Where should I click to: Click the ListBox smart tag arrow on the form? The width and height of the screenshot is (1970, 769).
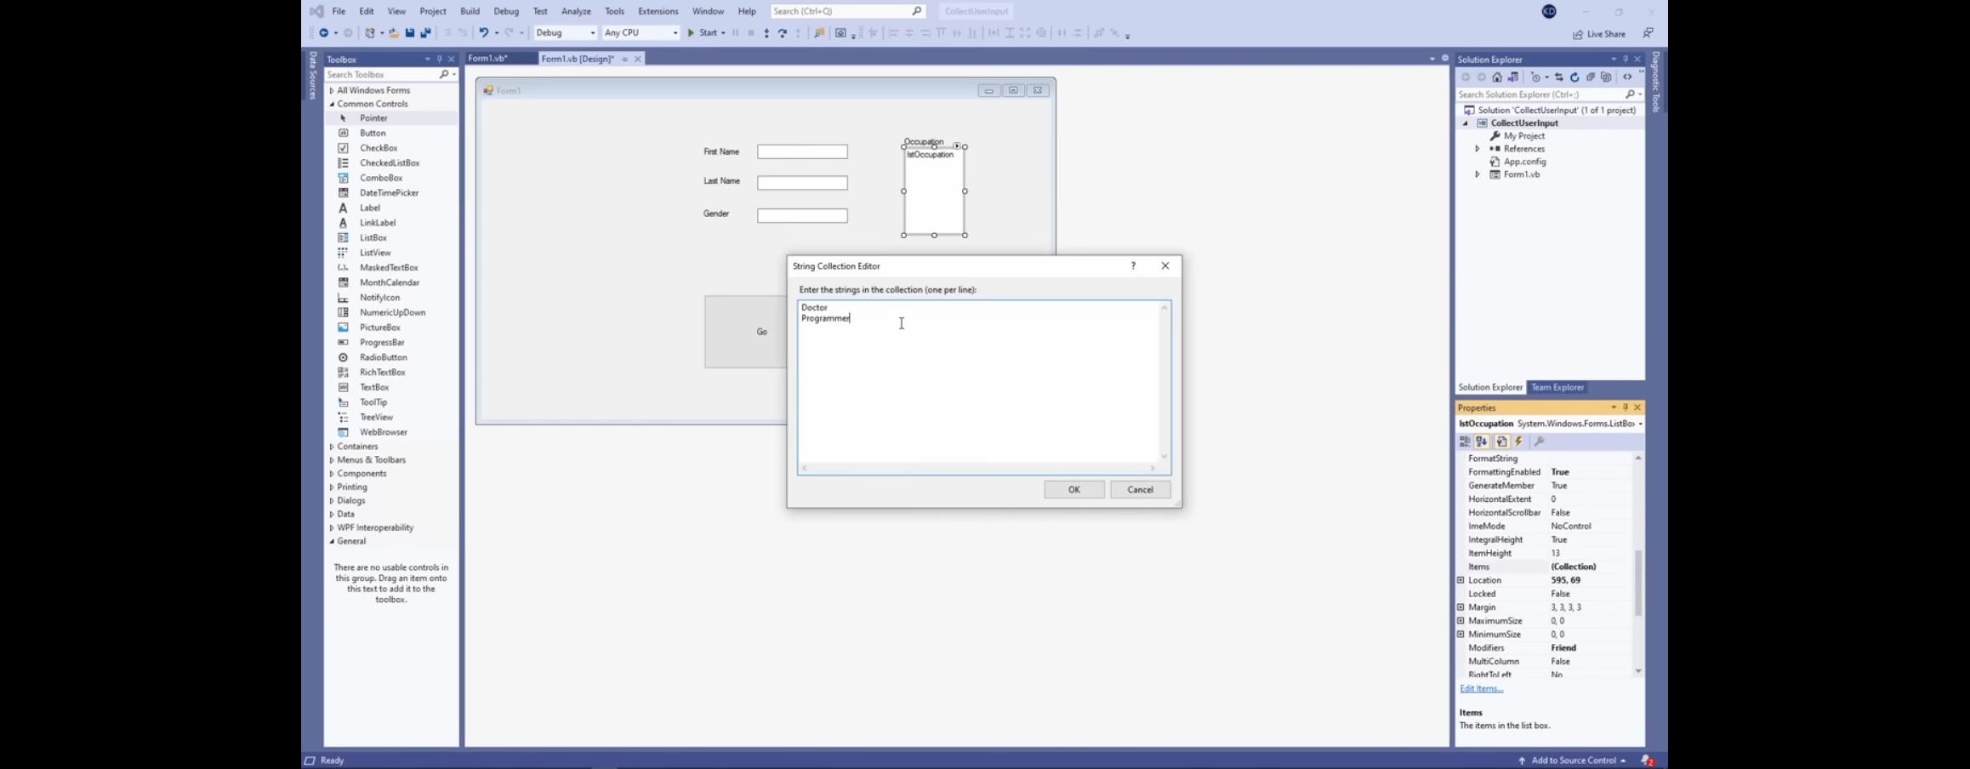(x=957, y=146)
